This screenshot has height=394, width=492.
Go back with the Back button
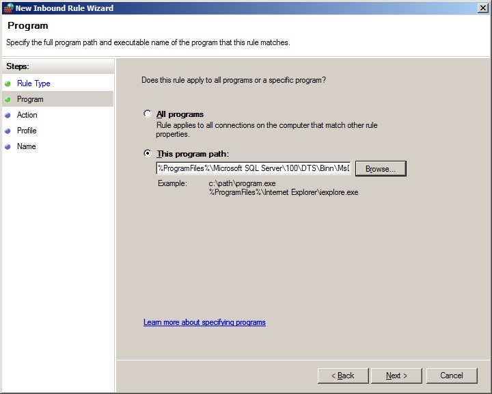click(x=343, y=376)
